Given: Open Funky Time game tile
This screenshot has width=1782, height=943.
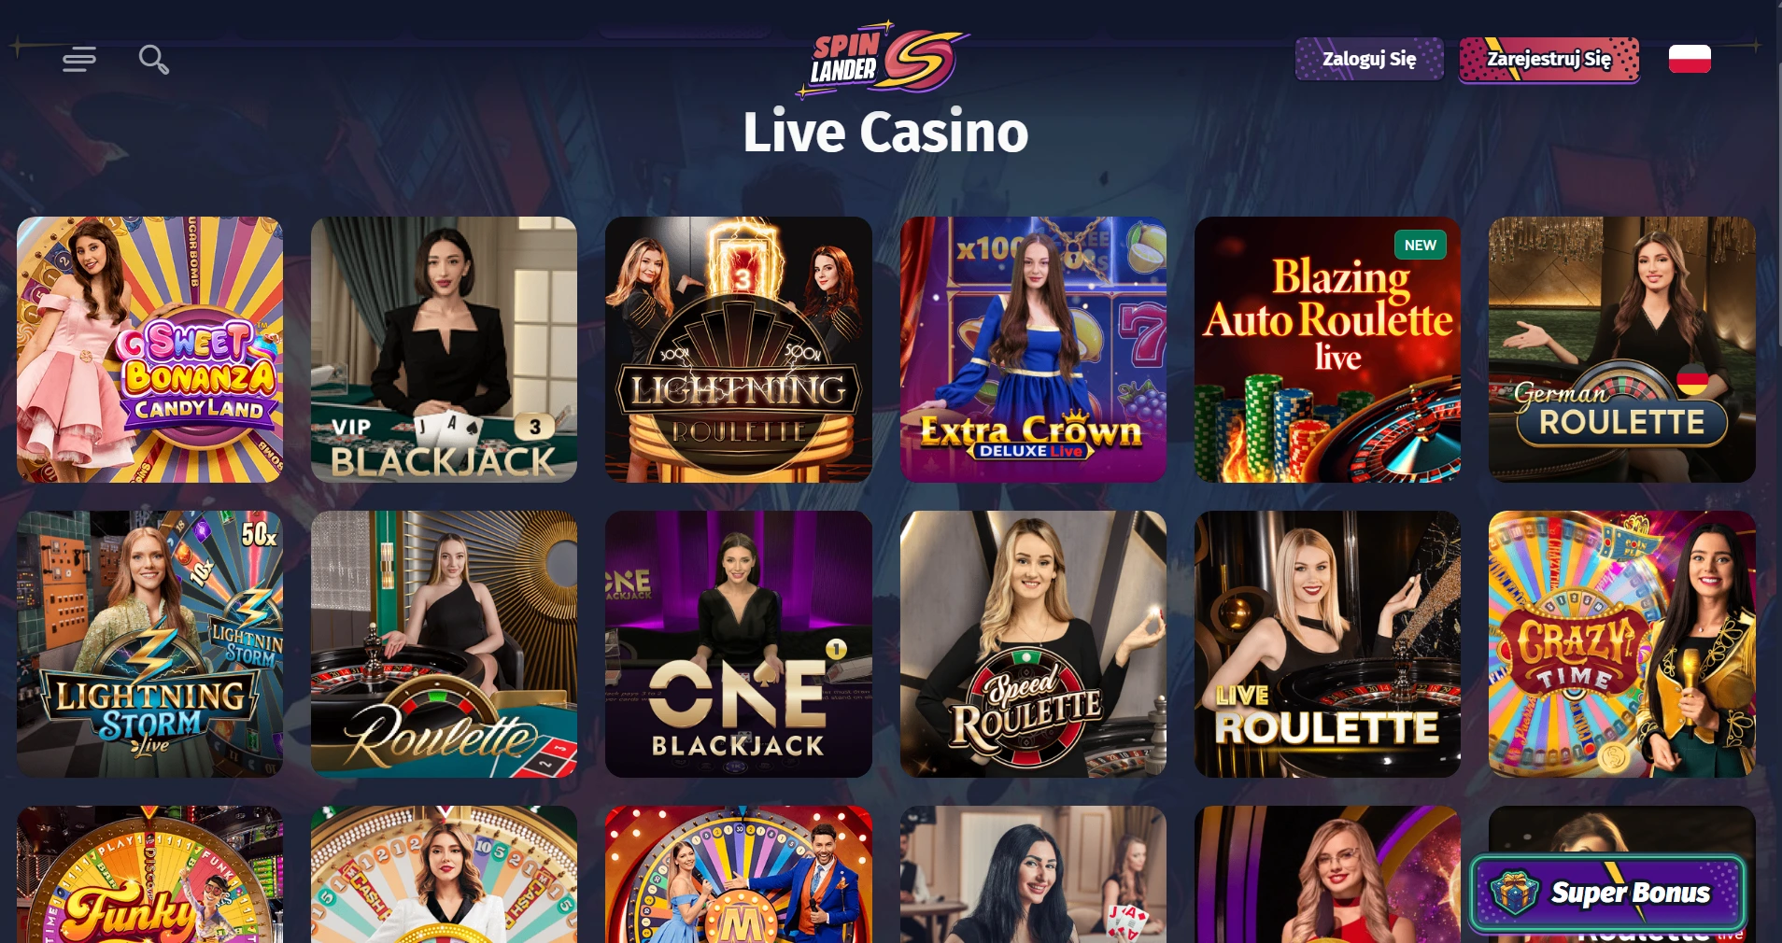Looking at the screenshot, I should pos(149,874).
